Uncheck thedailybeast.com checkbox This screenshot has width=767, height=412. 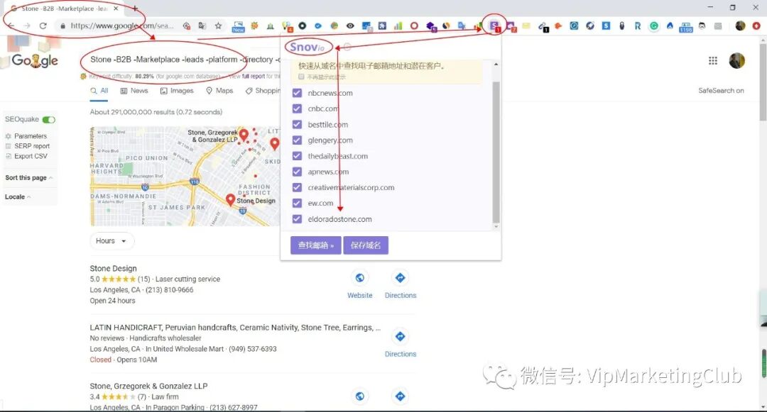click(297, 156)
